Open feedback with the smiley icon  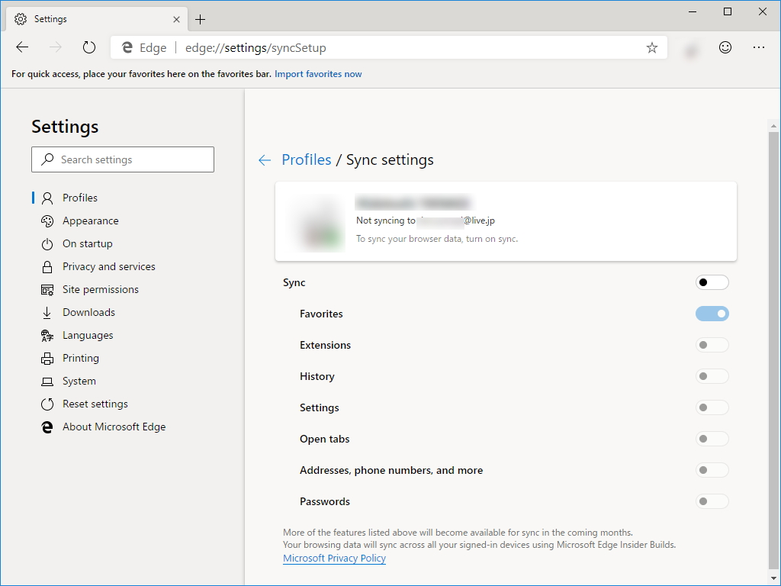pyautogui.click(x=725, y=47)
